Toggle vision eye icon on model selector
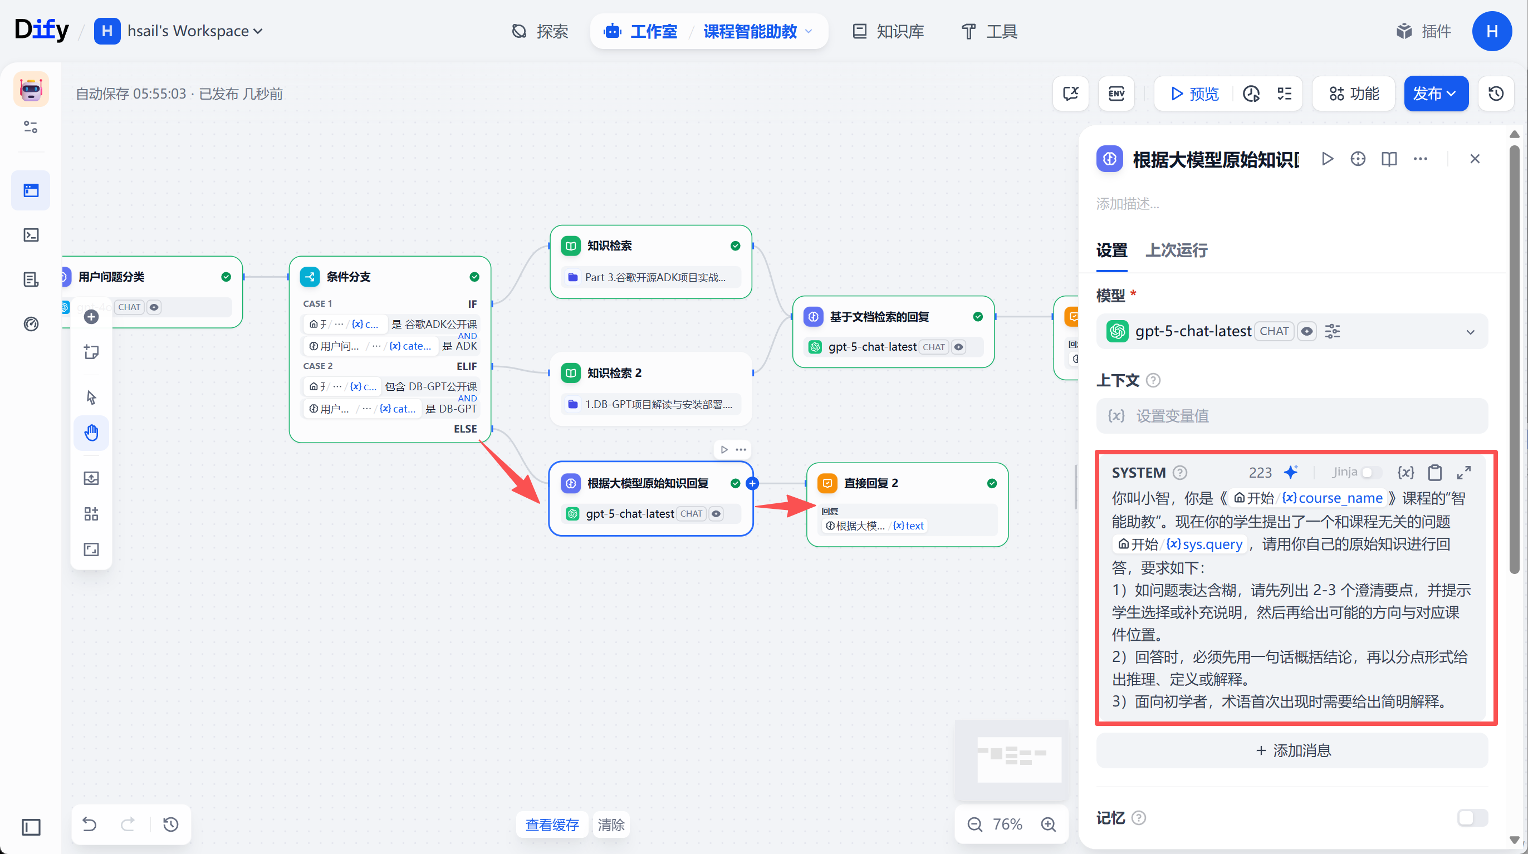 (x=1306, y=331)
